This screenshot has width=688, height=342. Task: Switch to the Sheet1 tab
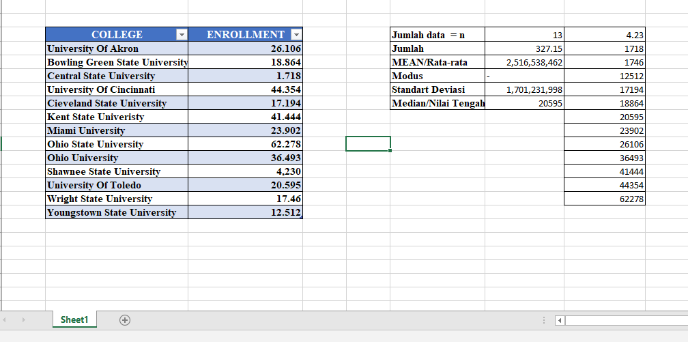pyautogui.click(x=74, y=319)
